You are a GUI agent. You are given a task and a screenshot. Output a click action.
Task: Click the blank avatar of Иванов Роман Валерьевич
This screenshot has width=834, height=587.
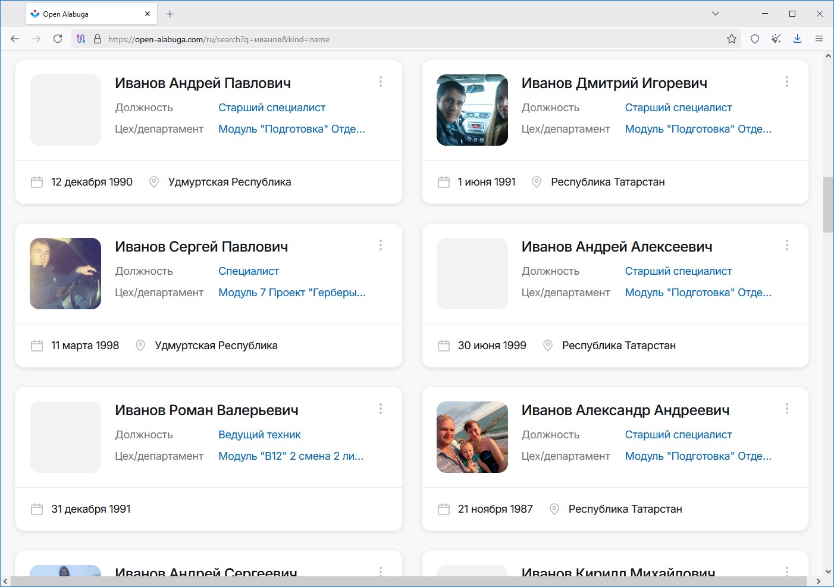click(65, 437)
